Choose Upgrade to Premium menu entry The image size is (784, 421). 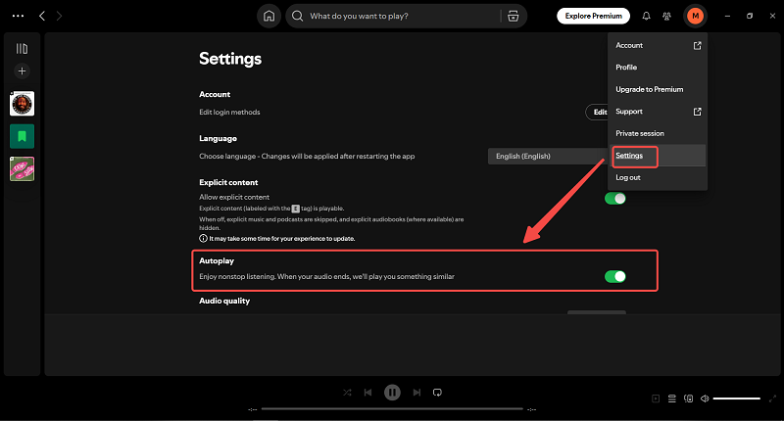tap(657, 89)
